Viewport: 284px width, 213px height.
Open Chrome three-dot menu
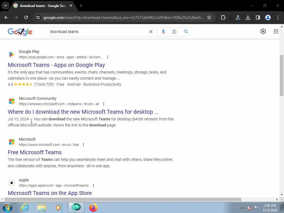pos(278,17)
